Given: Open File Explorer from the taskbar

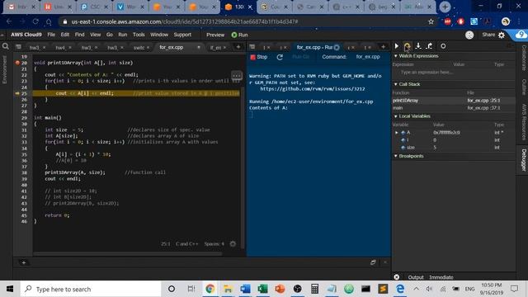Looking at the screenshot, I should [x=228, y=289].
